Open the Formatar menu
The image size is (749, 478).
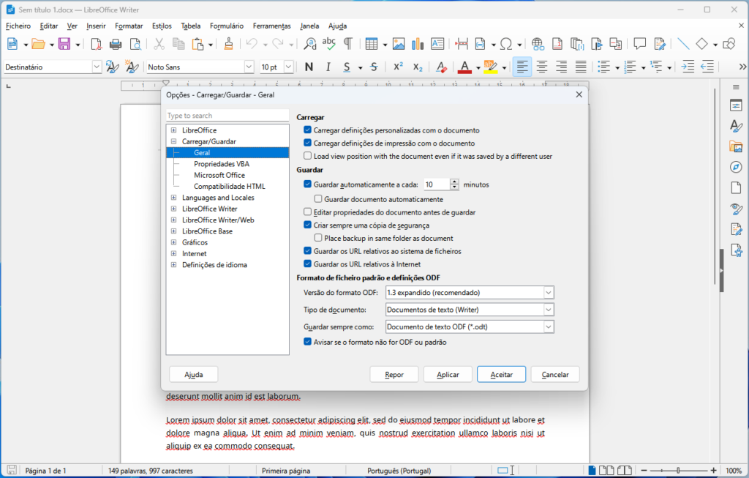point(129,26)
